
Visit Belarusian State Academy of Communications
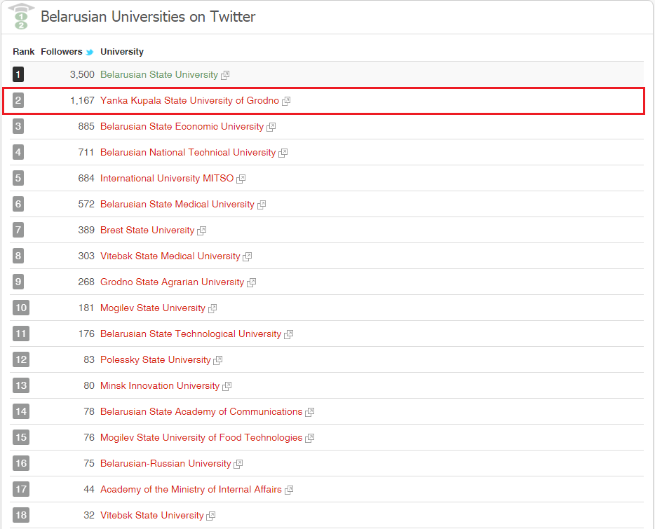201,411
